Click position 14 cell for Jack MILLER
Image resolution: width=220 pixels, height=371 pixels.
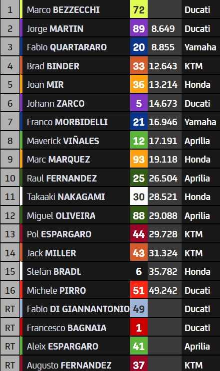10,253
